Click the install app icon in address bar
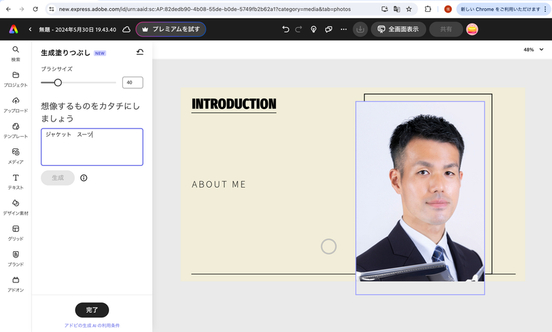 pyautogui.click(x=385, y=9)
